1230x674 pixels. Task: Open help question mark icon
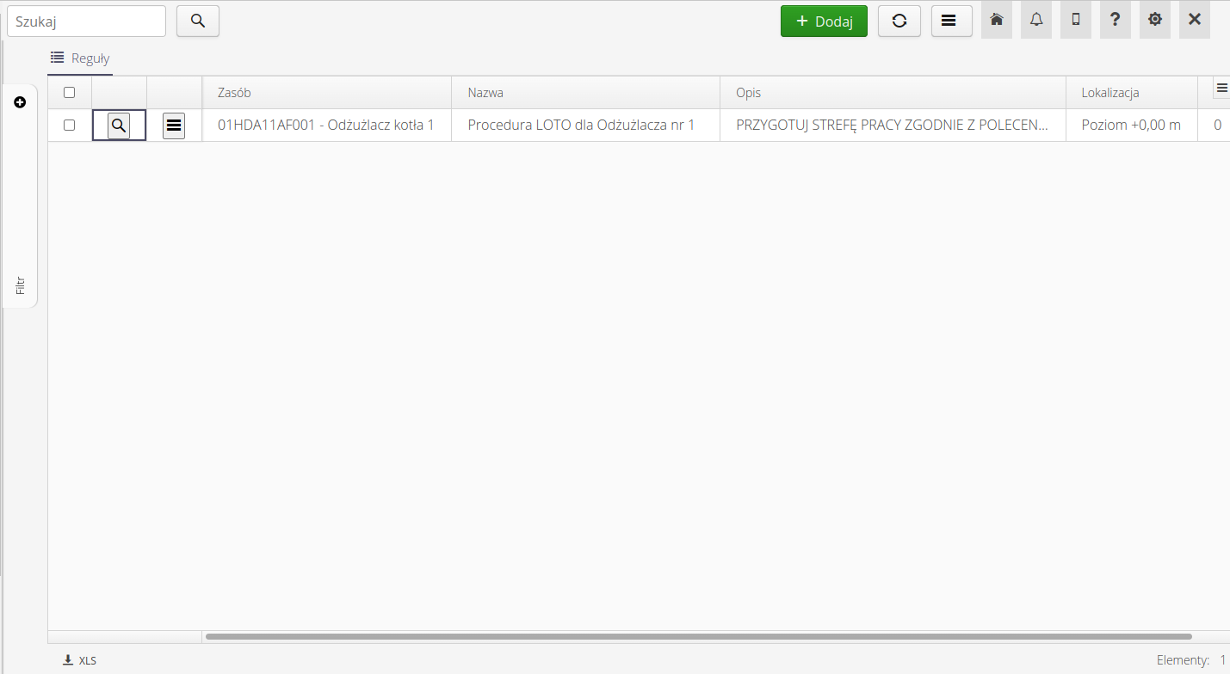pos(1116,20)
